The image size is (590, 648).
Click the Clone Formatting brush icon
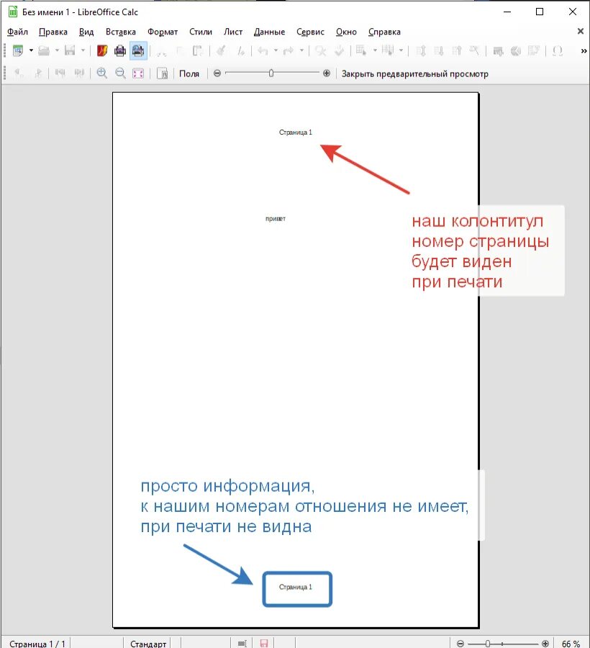pos(222,51)
